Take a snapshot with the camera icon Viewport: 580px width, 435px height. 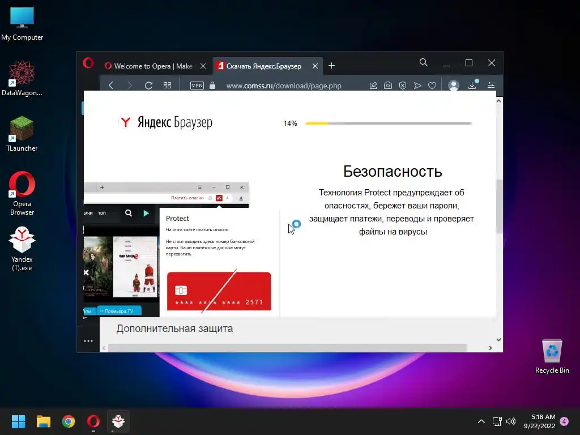coord(387,86)
